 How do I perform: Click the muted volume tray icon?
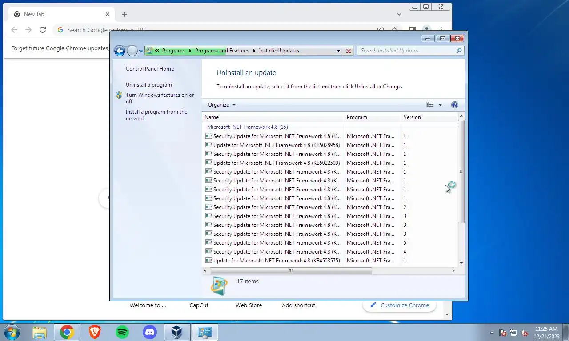click(x=524, y=333)
